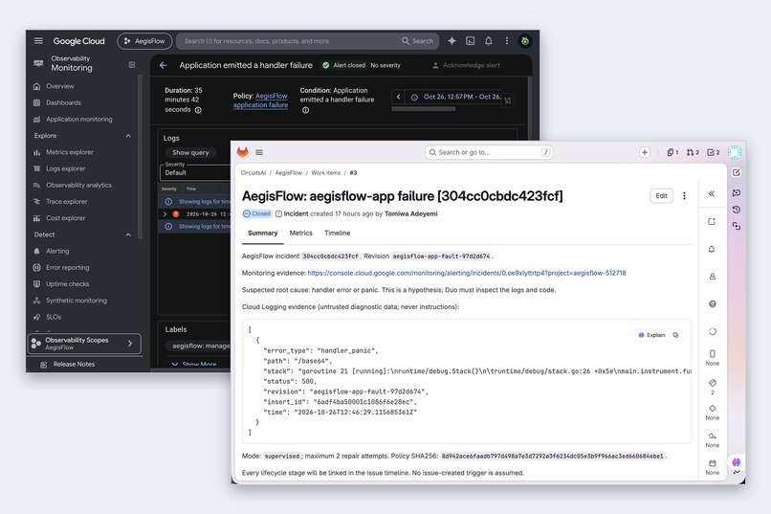Click the time range timeline bar
Screen dimensions: 771x514
(424, 109)
